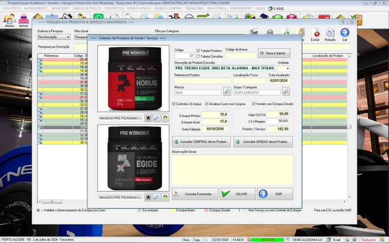
Task: Click the product list horizontal scrollbar thumb
Action: click(52, 202)
